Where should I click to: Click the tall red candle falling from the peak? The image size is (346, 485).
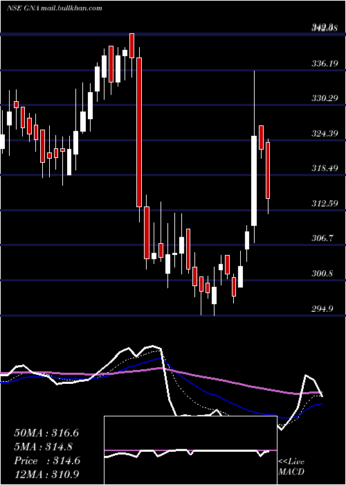coord(139,132)
